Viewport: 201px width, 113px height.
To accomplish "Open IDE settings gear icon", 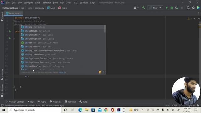I will click(x=193, y=8).
